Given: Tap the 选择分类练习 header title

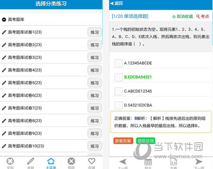Looking at the screenshot, I should click(51, 3).
